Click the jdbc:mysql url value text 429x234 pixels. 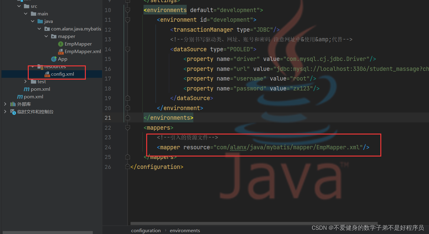[x=352, y=69]
